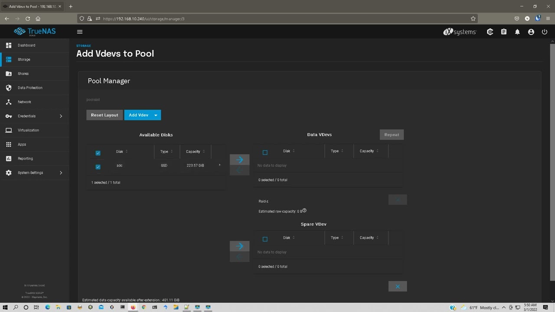Open the Add Vdev dropdown arrow
The width and height of the screenshot is (555, 312).
click(156, 115)
